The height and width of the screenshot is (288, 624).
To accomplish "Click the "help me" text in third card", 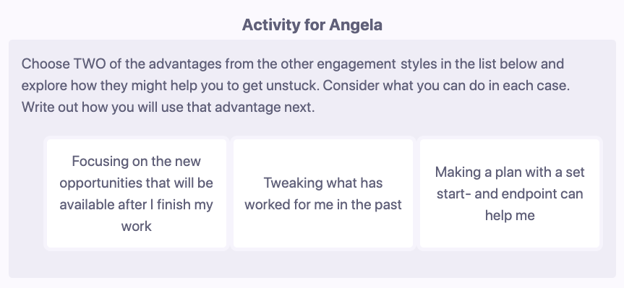I will (509, 215).
